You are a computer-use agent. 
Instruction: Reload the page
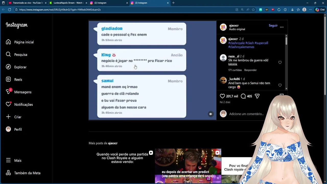(x=9, y=10)
